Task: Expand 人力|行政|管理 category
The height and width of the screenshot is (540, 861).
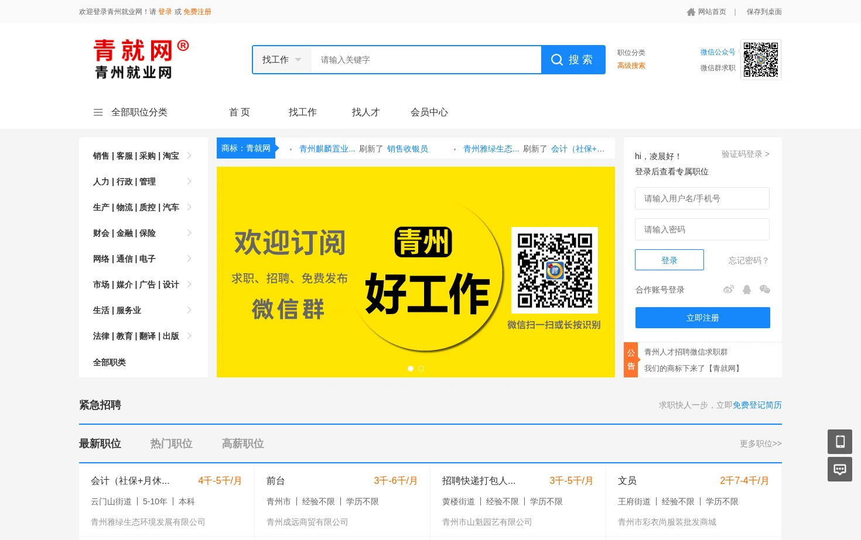Action: pos(143,181)
